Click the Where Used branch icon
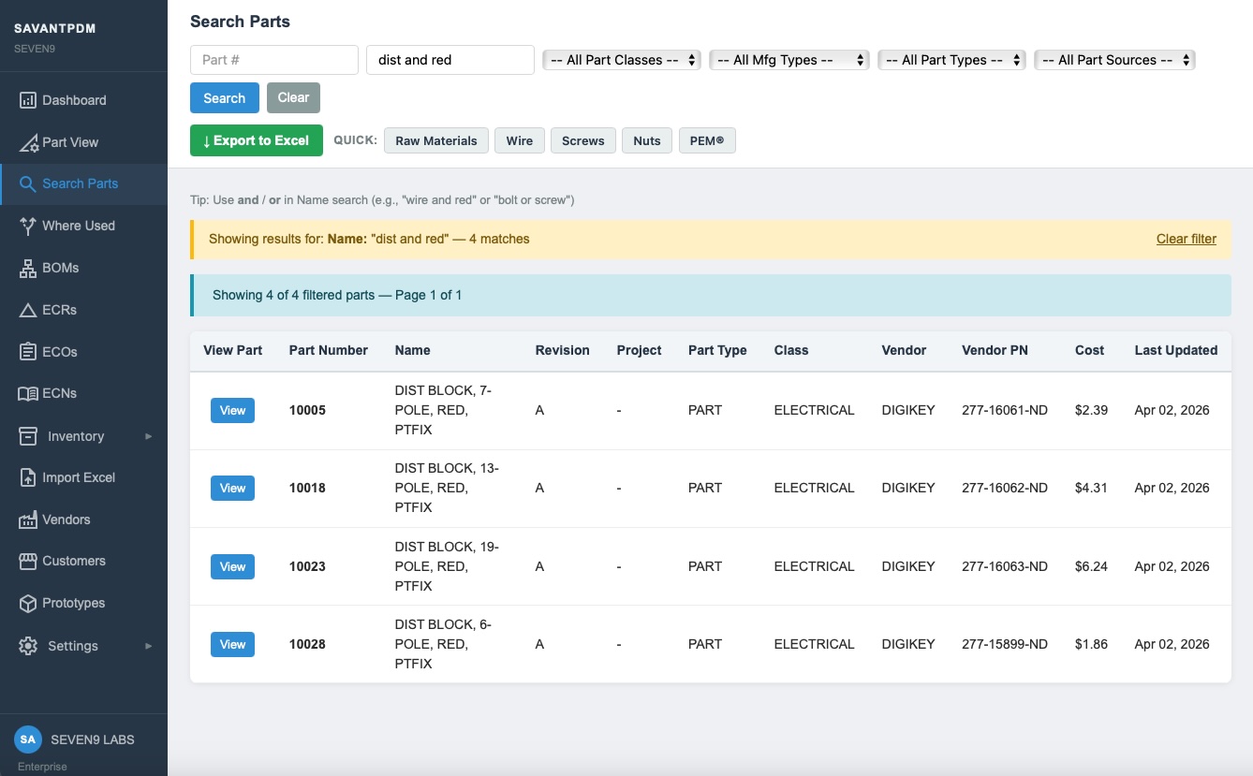 27,226
